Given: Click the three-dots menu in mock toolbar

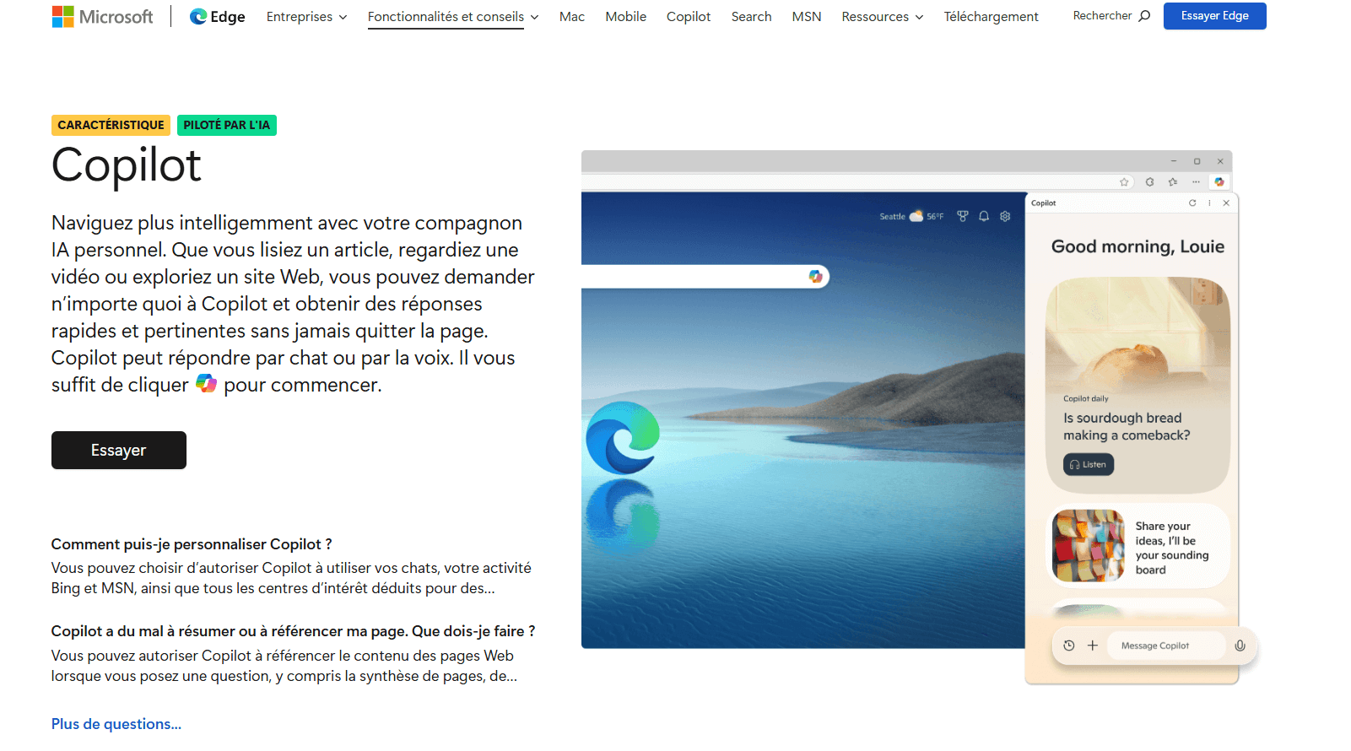Looking at the screenshot, I should click(x=1196, y=182).
